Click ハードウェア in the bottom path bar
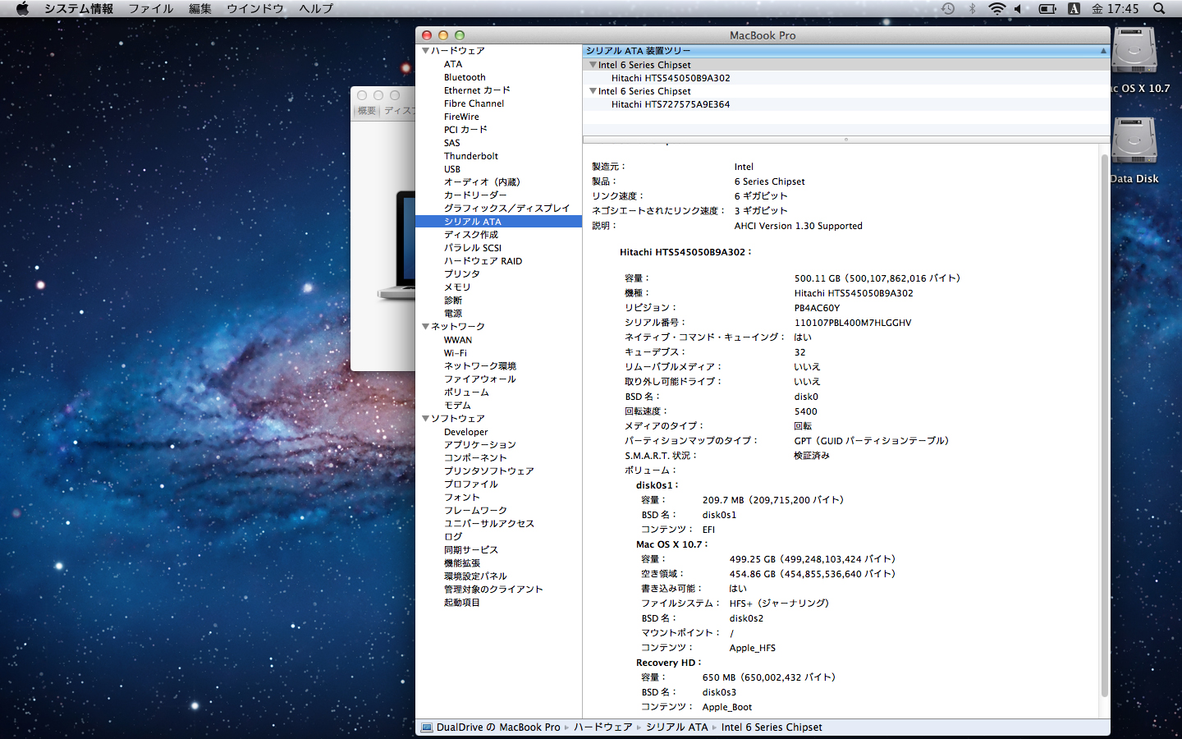Screen dimensions: 1182x739 point(602,728)
